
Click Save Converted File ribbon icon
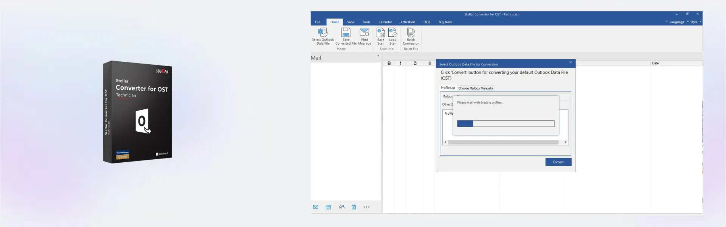tap(346, 36)
